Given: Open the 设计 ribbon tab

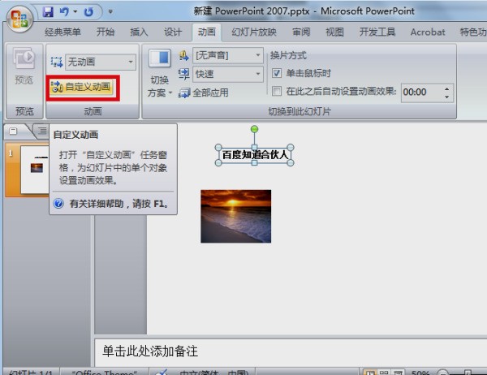Looking at the screenshot, I should point(173,32).
